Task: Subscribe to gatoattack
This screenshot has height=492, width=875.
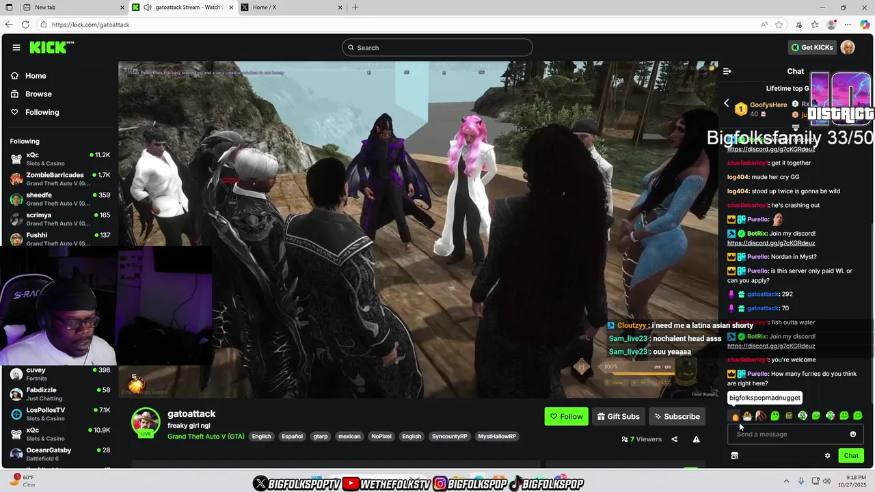Action: point(677,416)
